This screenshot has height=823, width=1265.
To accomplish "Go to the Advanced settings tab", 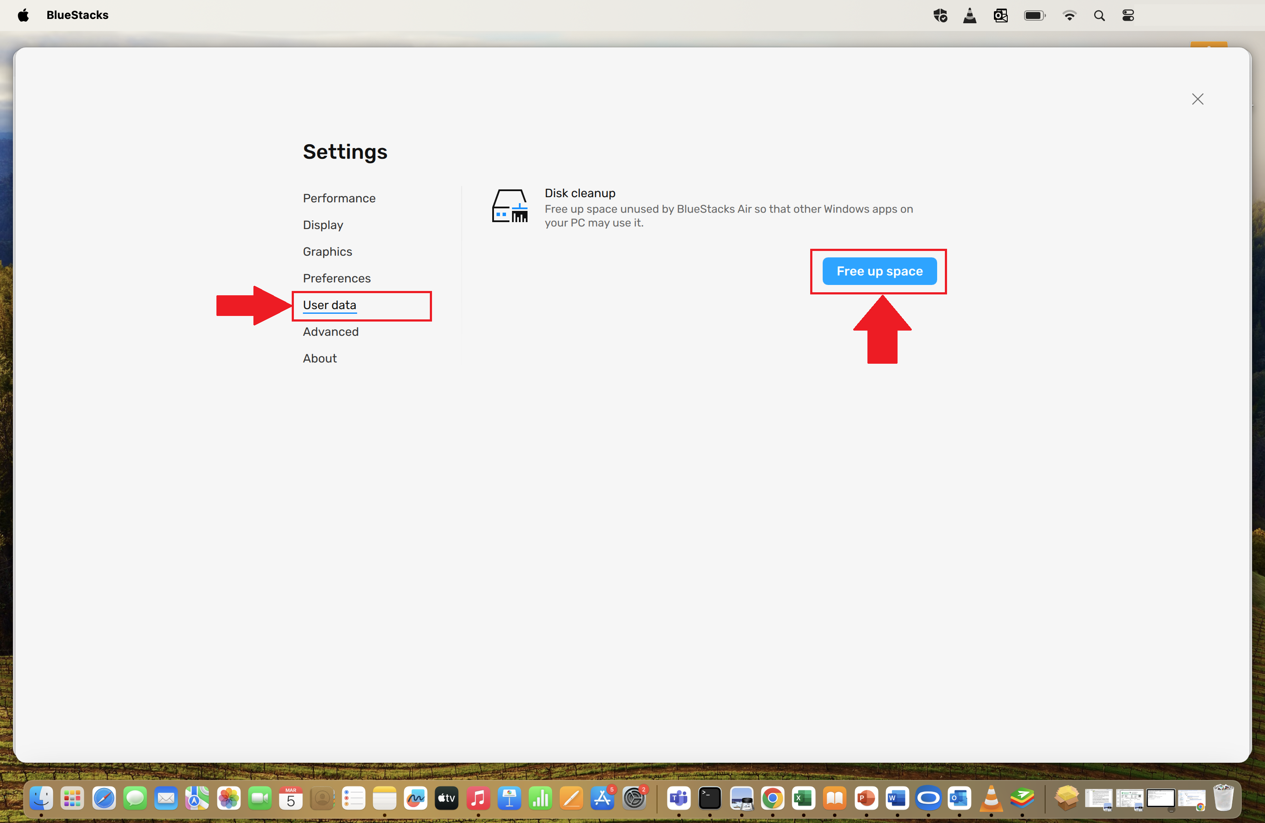I will click(330, 332).
